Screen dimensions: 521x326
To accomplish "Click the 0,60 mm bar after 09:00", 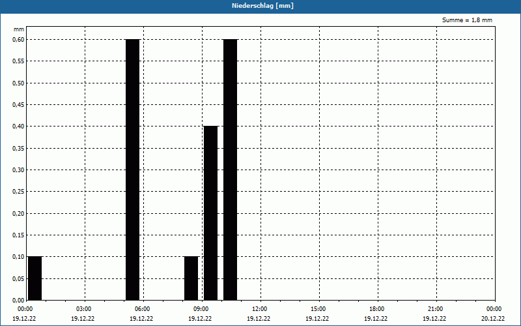I will pos(231,170).
